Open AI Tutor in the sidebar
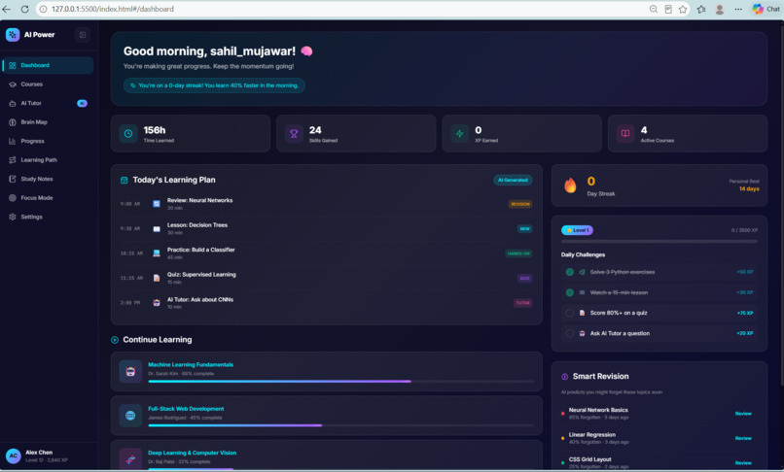This screenshot has width=784, height=472. coord(48,103)
